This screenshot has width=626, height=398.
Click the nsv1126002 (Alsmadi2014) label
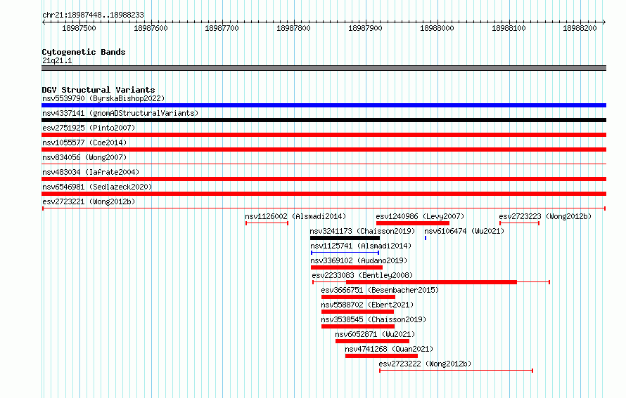(x=295, y=216)
